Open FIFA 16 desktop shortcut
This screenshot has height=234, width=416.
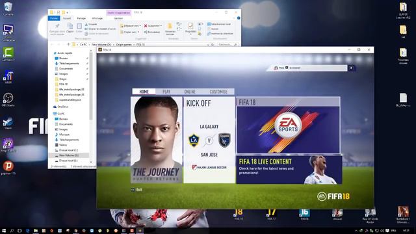coord(304,214)
